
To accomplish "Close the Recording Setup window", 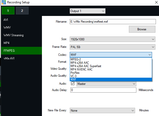I will coord(156,3).
